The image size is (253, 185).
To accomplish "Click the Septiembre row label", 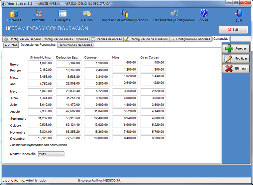I will coord(18,119).
